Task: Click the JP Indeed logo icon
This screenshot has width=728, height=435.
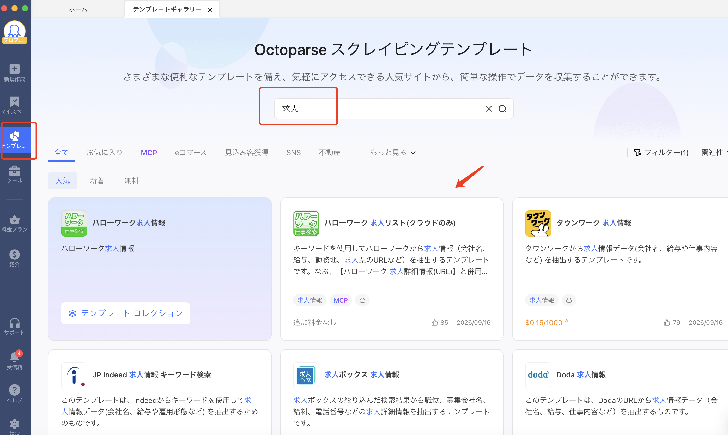Action: 74,375
